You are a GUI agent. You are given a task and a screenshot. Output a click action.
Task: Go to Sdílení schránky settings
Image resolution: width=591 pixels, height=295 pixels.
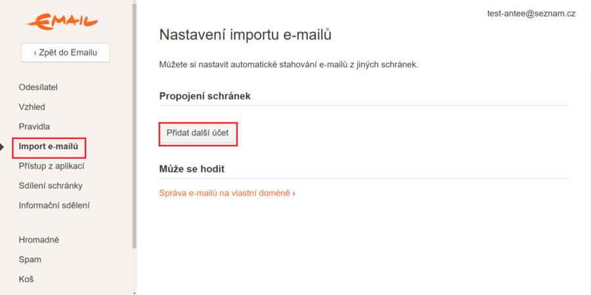(51, 186)
